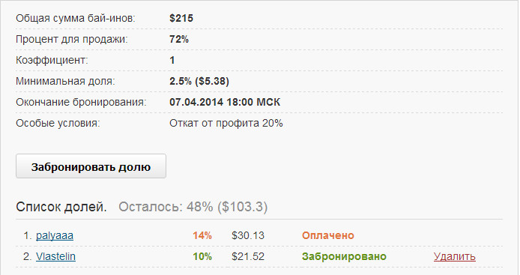Click the Особые условия label
Screen dimensions: 520x275
pos(58,123)
